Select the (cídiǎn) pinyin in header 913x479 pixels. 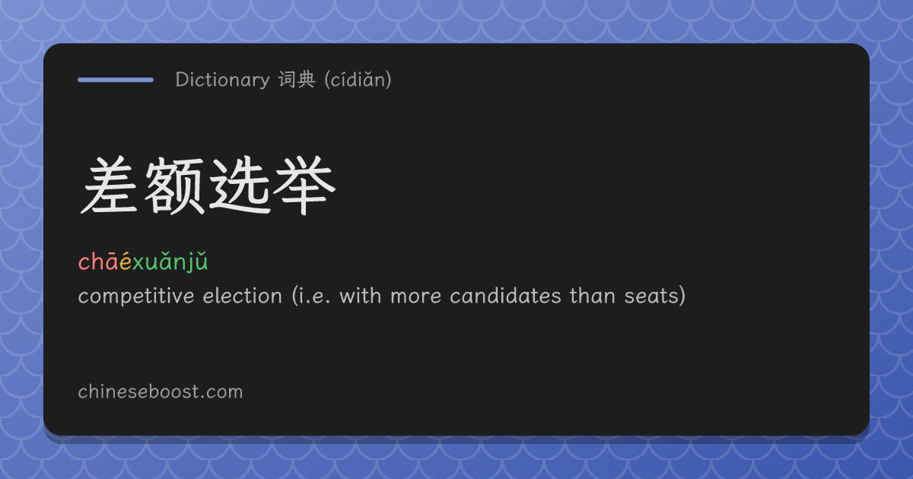pos(358,79)
